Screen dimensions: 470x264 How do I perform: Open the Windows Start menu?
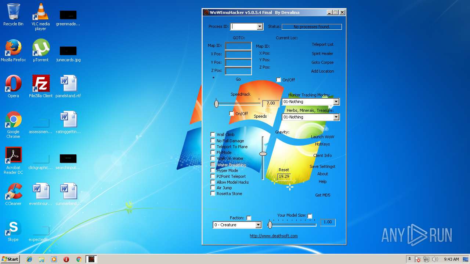click(x=10, y=259)
